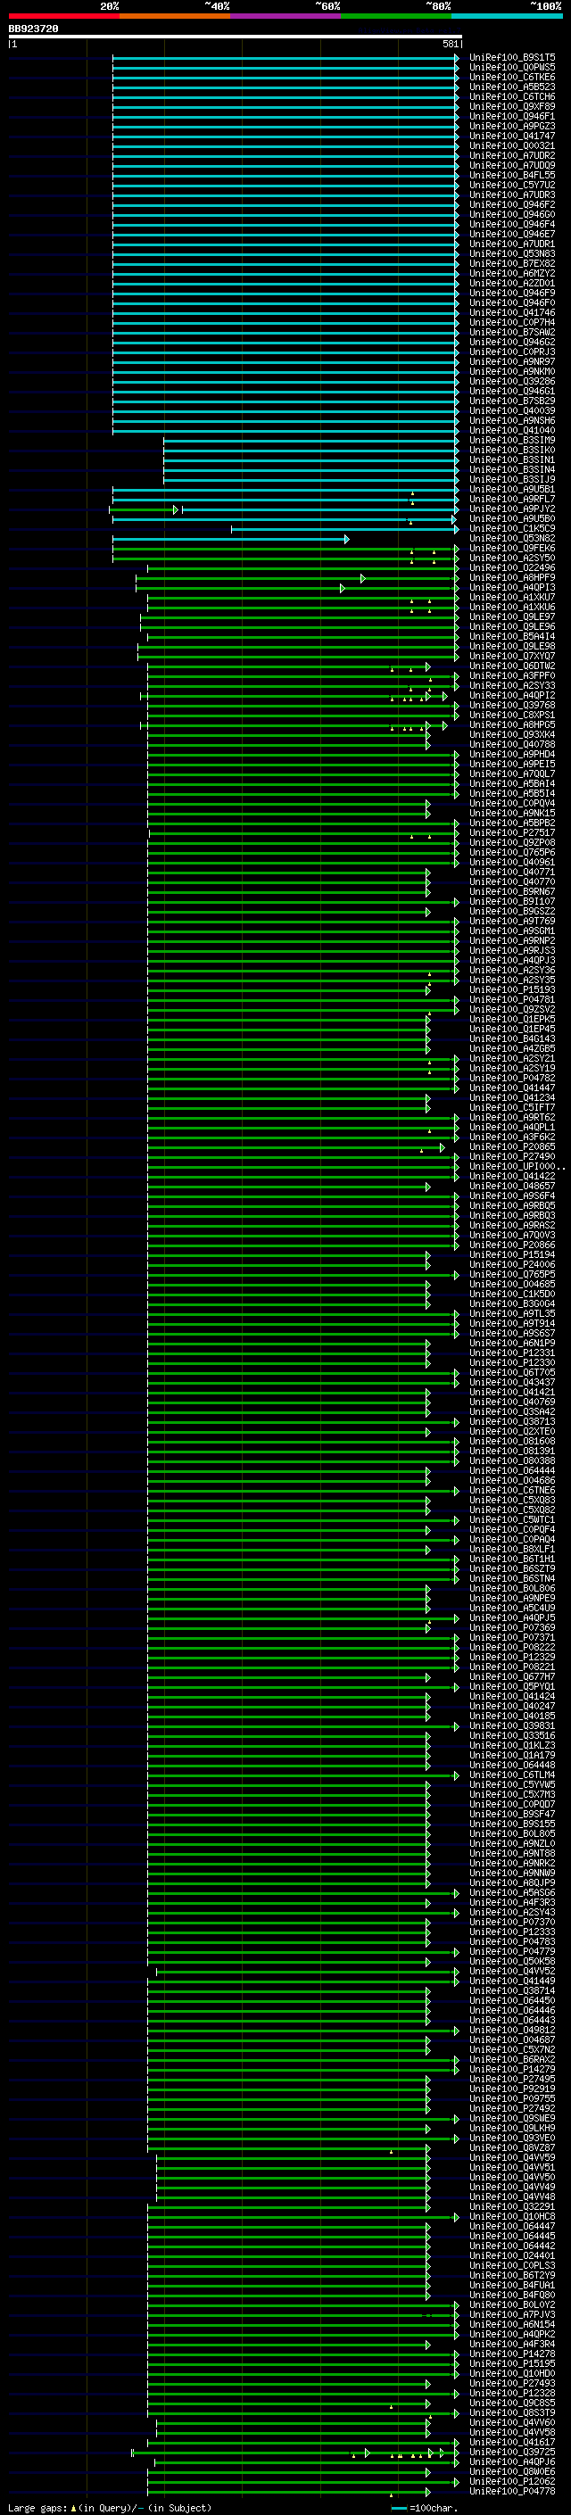Click hit UniRef100_A9T769
The width and height of the screenshot is (571, 2515).
click(512, 921)
